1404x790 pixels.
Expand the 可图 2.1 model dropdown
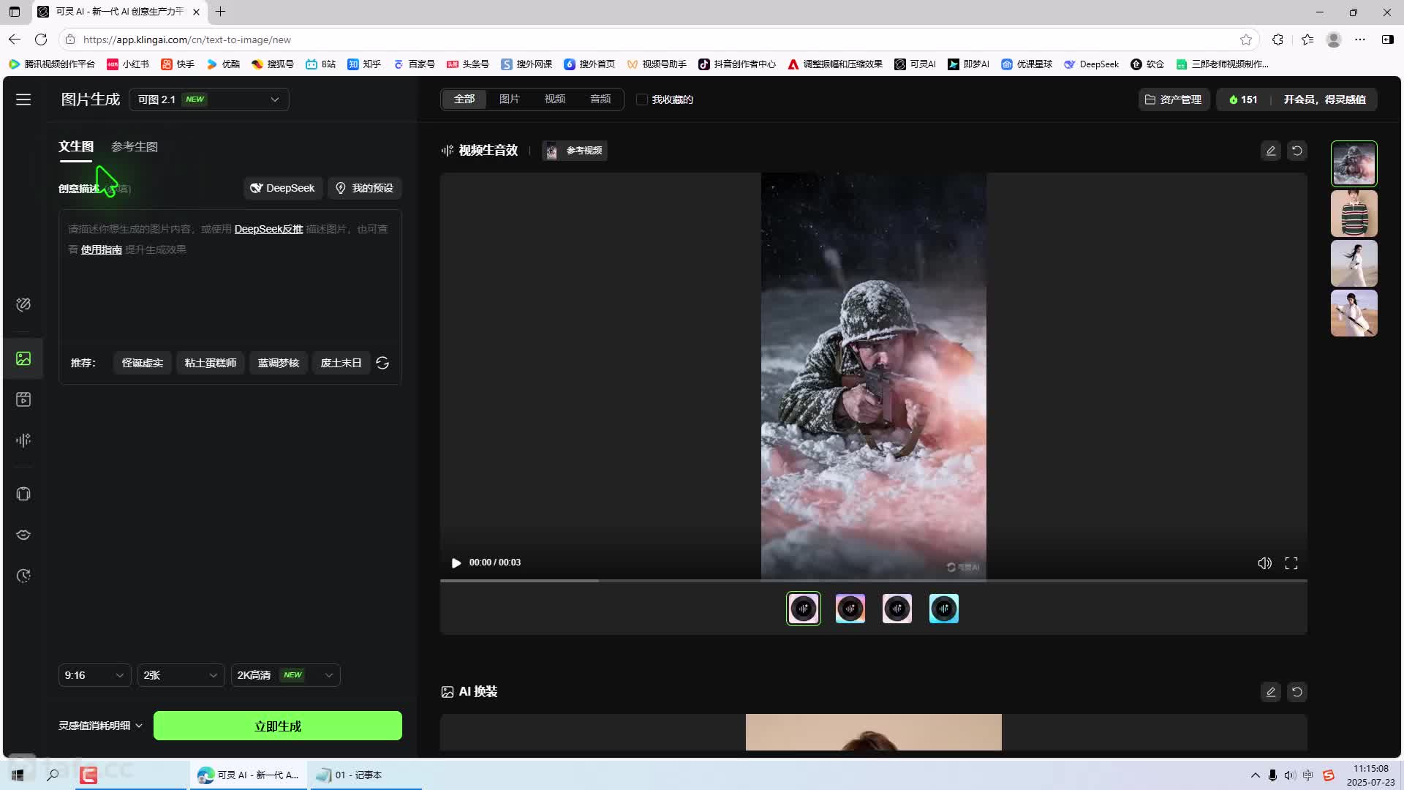[x=209, y=99]
